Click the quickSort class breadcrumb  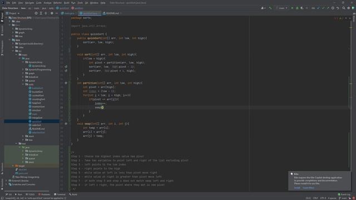point(62,8)
